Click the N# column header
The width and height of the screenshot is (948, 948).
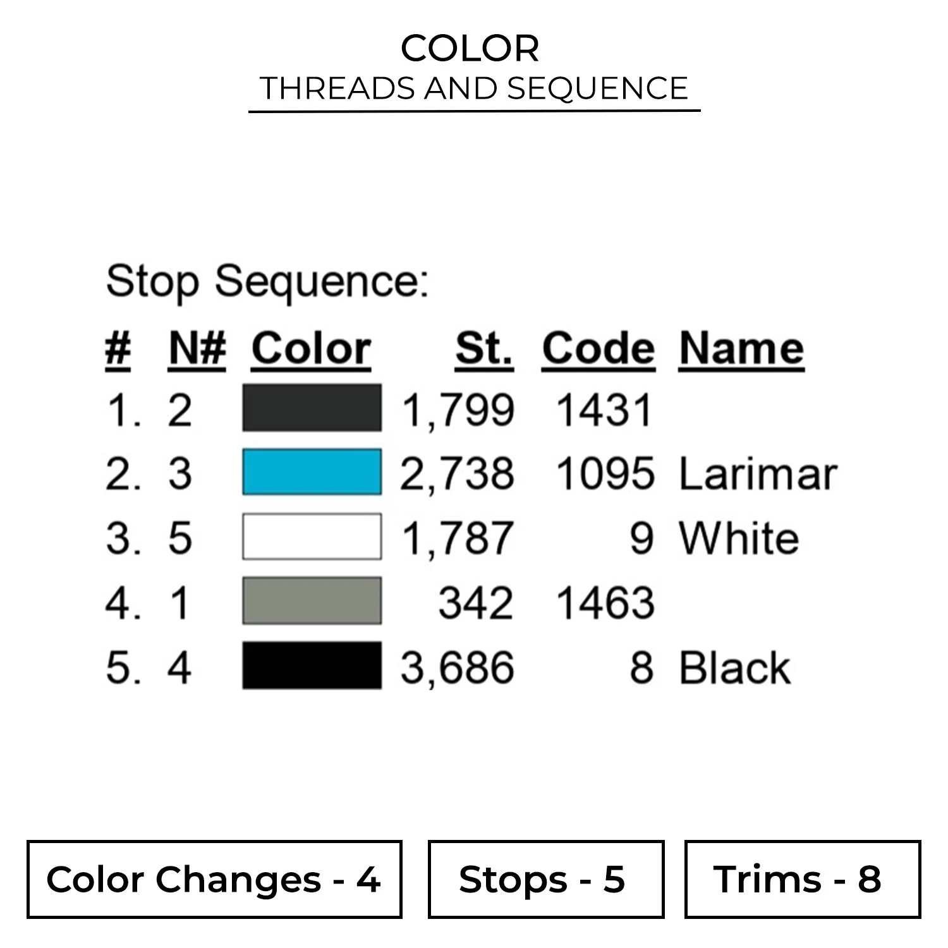click(197, 348)
